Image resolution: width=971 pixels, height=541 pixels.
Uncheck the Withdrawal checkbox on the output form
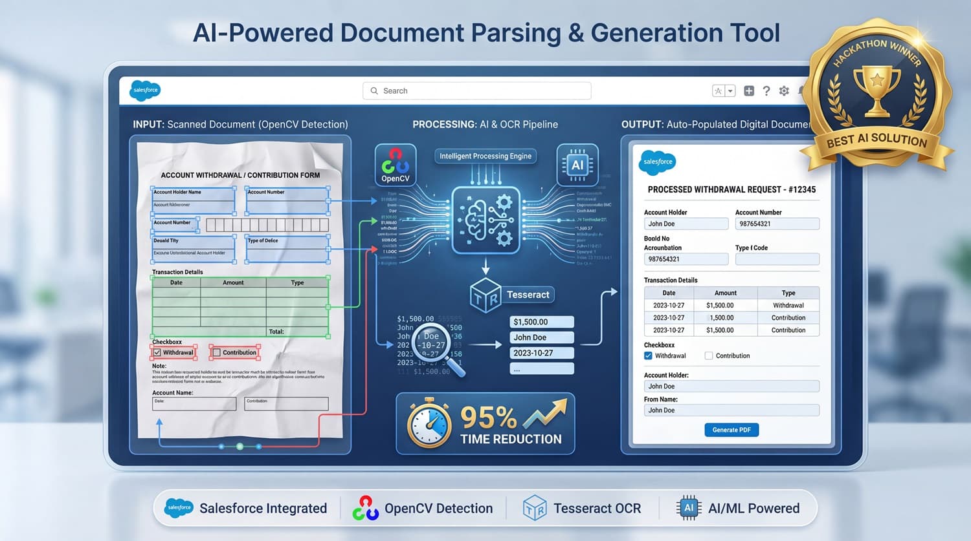coord(648,355)
